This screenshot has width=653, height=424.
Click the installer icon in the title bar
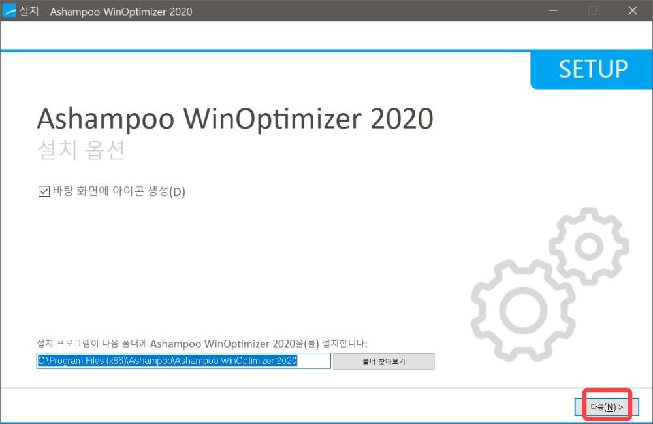pos(10,10)
